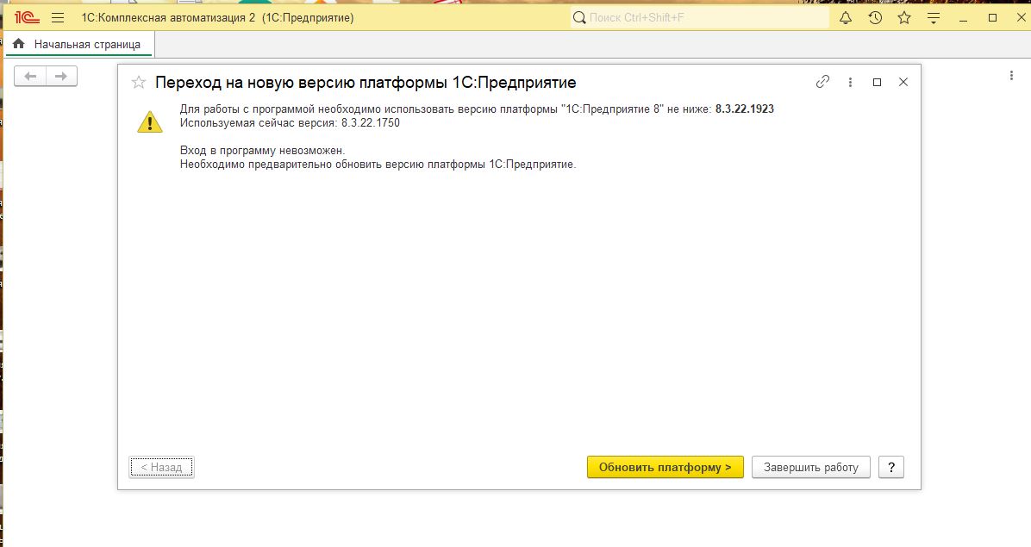The image size is (1031, 547).
Task: Click title 1С:Комплексная автоматизация 2
Action: click(x=168, y=18)
